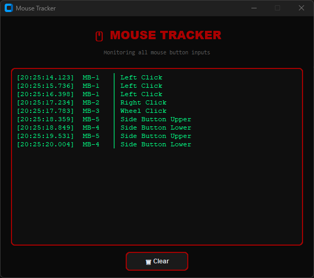Click 'Side Button Lower' in the 20:25:20.004 row
314x278 pixels.
coord(156,144)
